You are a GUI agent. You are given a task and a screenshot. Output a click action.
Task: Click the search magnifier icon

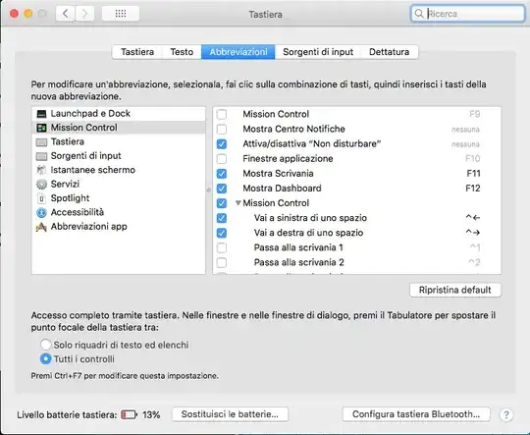click(x=419, y=14)
